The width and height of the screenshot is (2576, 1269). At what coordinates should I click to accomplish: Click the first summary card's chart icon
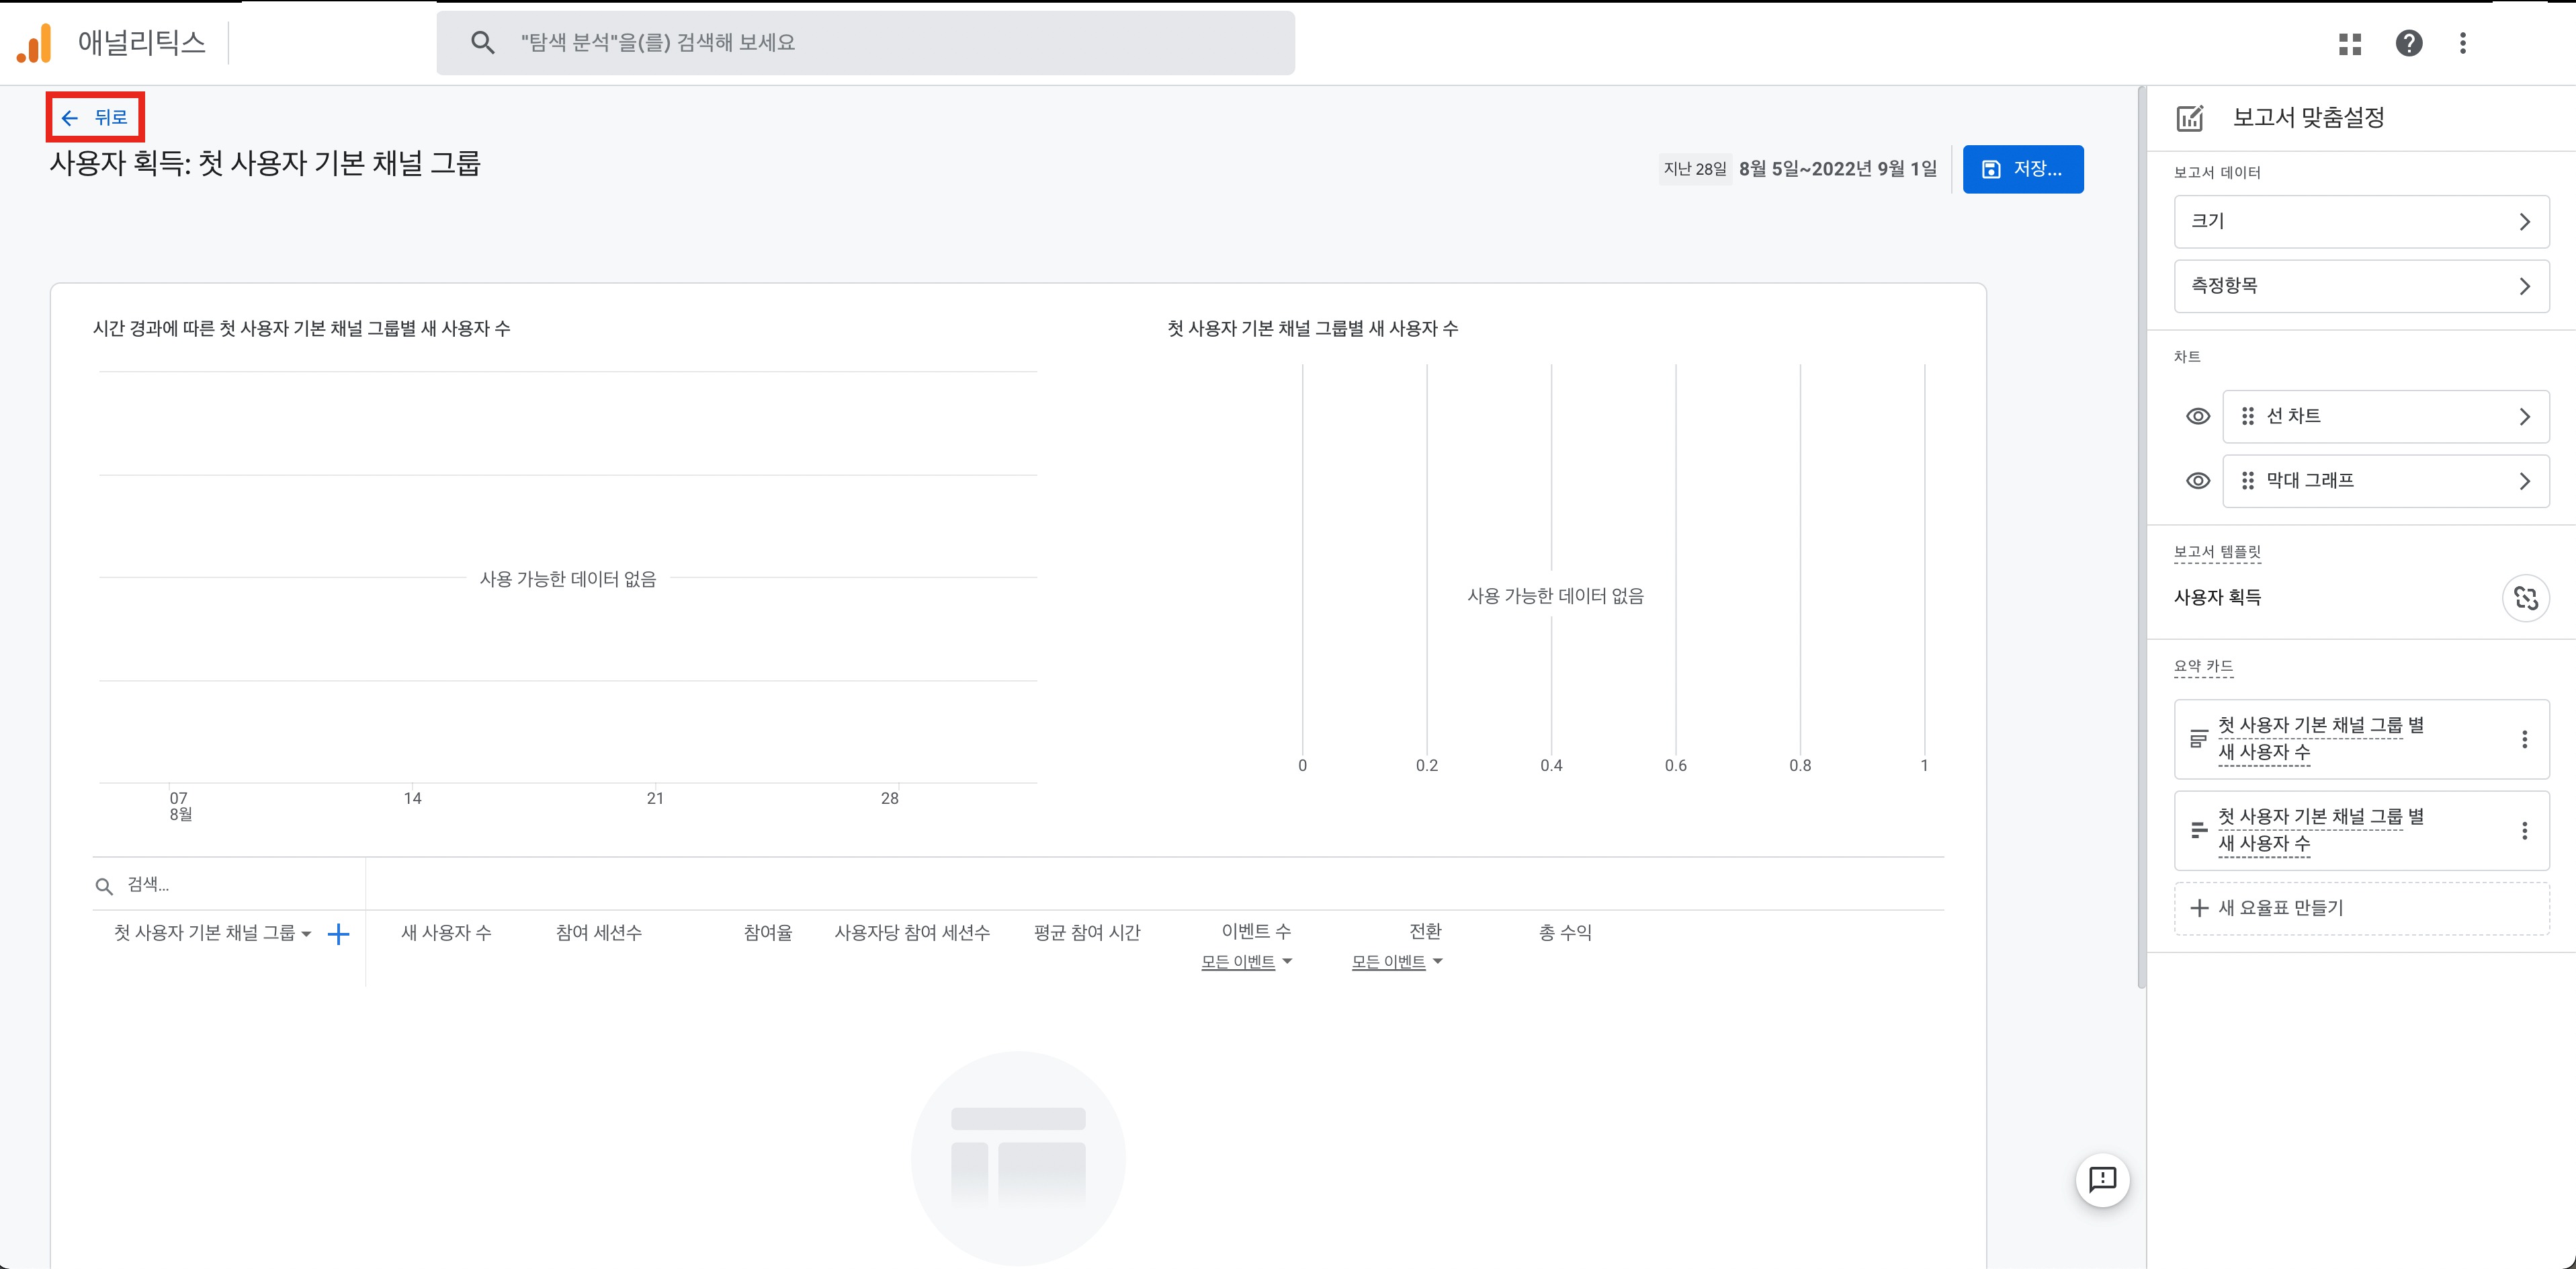[x=2198, y=739]
